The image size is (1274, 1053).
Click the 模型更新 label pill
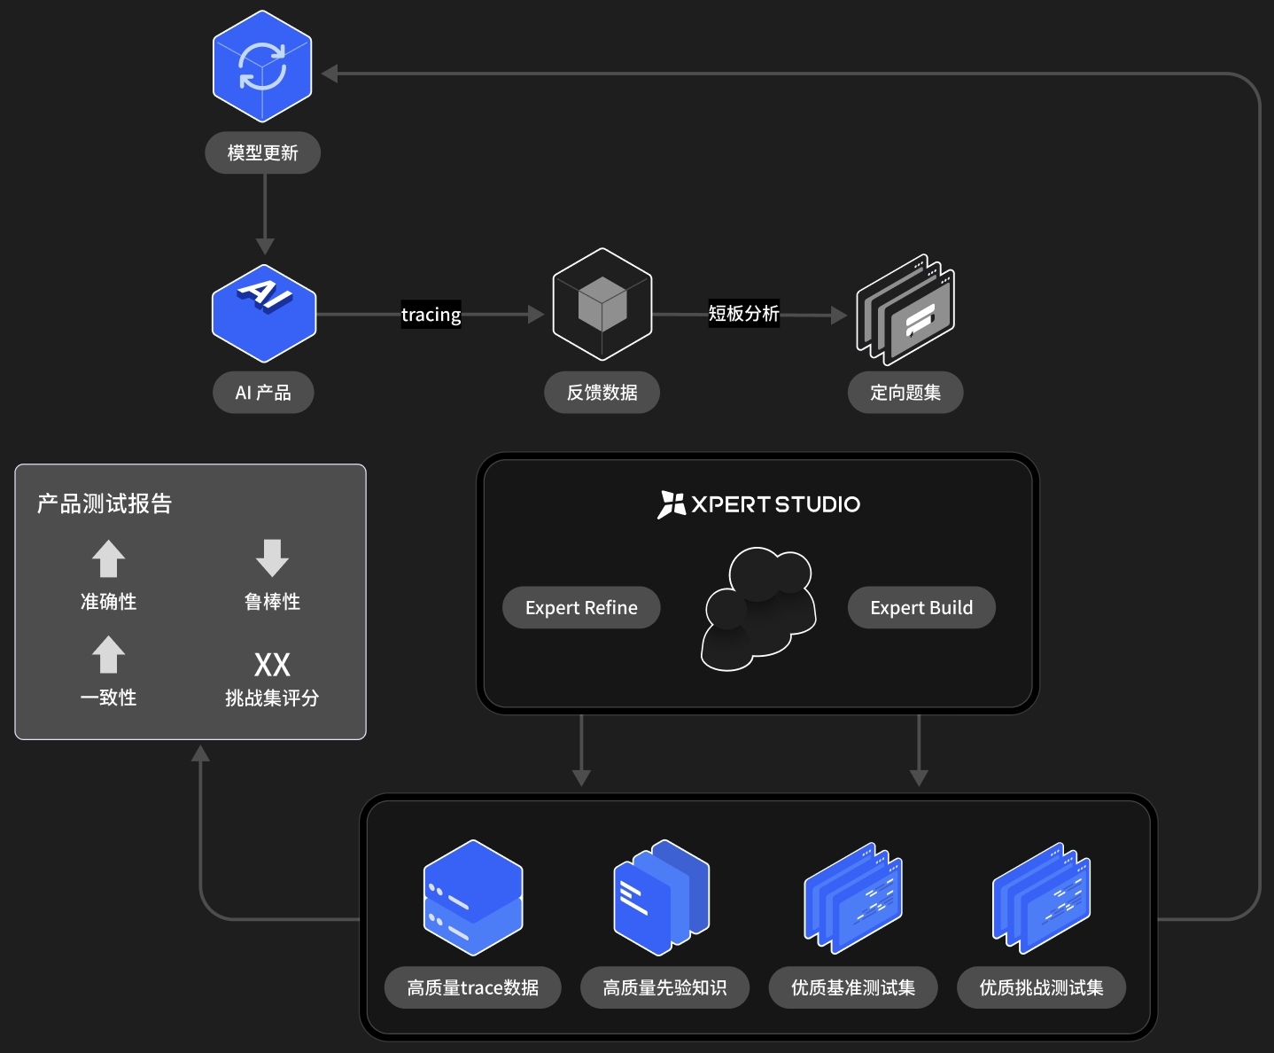[x=262, y=153]
